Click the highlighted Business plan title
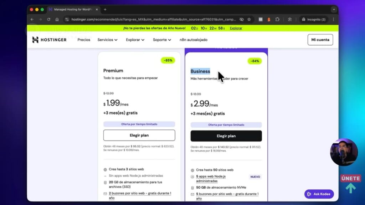 click(x=200, y=71)
